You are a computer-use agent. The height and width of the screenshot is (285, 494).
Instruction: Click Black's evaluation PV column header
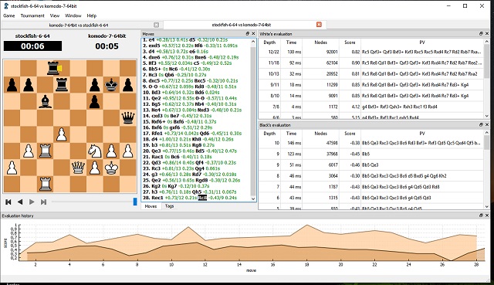coord(422,134)
